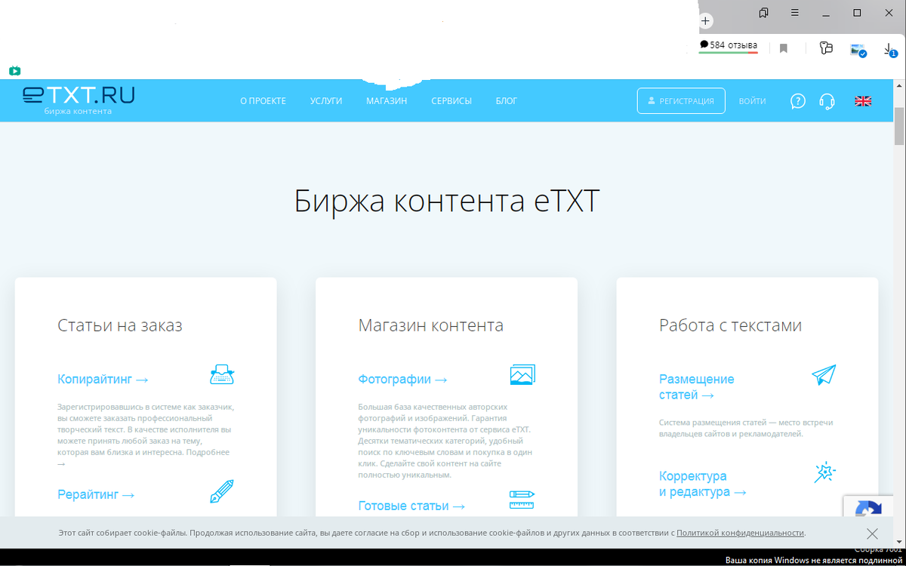Open the browser's new tab plus button
Viewport: 906px width, 566px height.
(x=706, y=21)
